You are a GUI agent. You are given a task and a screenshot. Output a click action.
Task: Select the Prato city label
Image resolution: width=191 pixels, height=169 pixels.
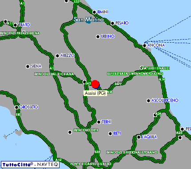click(x=24, y=25)
